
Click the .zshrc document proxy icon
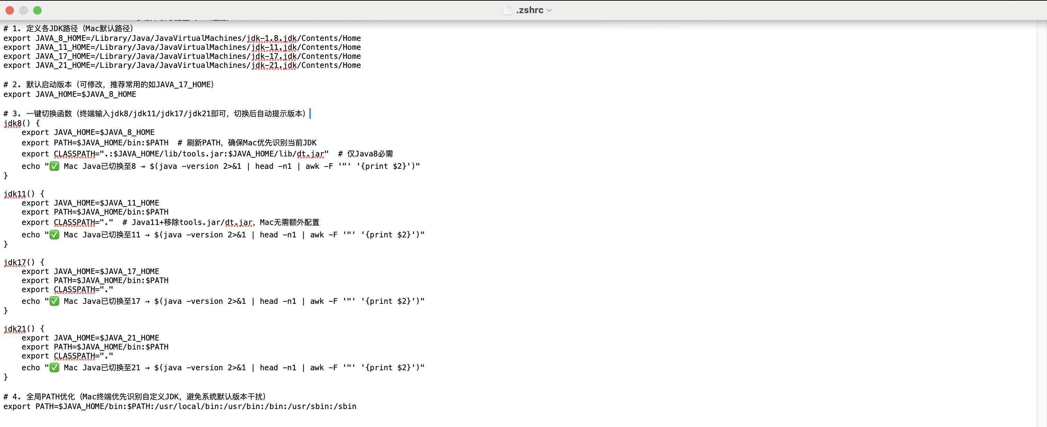507,10
